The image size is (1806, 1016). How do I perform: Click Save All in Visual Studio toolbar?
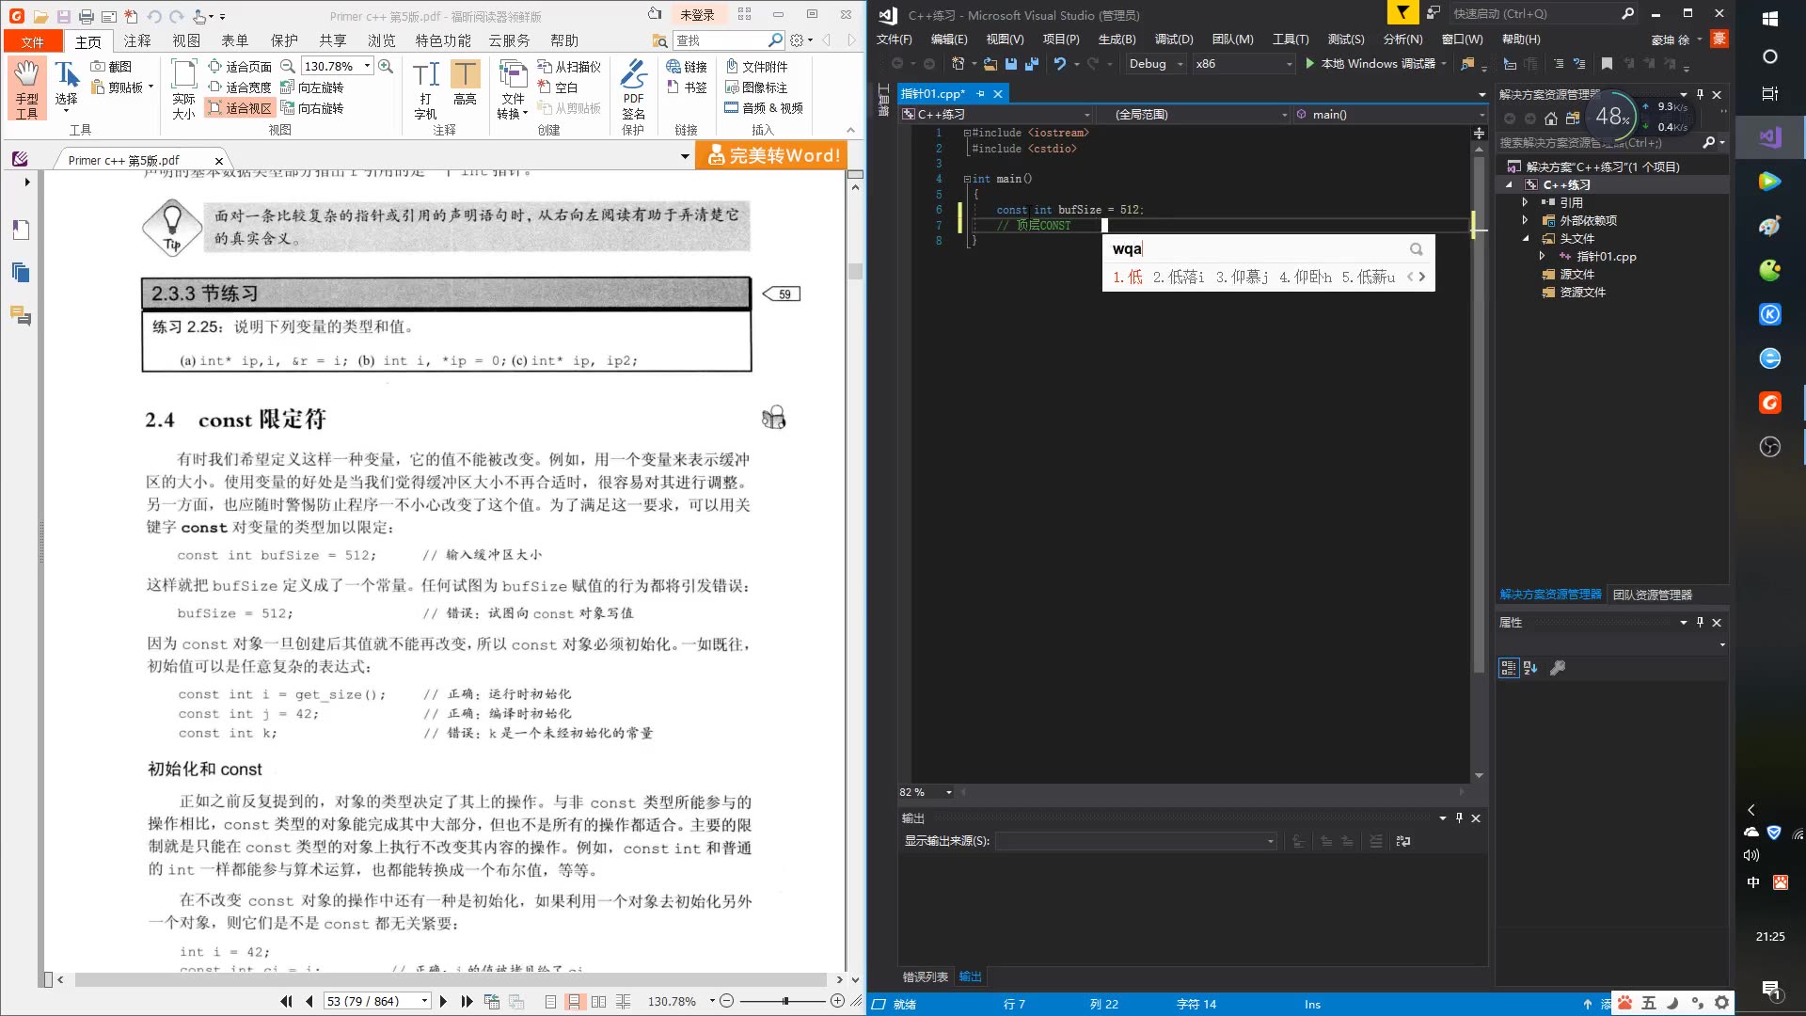(x=1032, y=63)
